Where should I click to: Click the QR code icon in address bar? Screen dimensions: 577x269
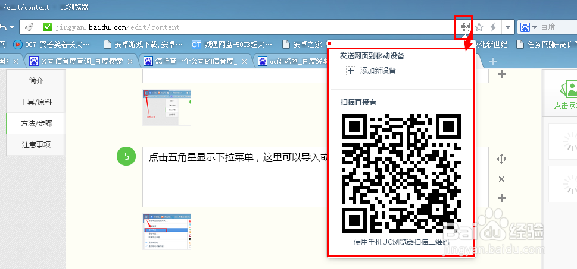466,27
